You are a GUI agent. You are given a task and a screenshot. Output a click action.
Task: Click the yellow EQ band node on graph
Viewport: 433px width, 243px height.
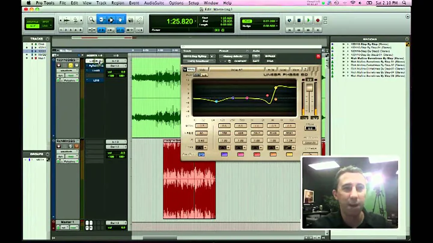pos(275,88)
